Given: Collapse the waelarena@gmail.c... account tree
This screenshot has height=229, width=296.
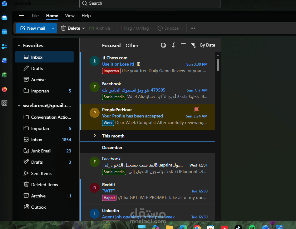Looking at the screenshot, I should (19, 105).
